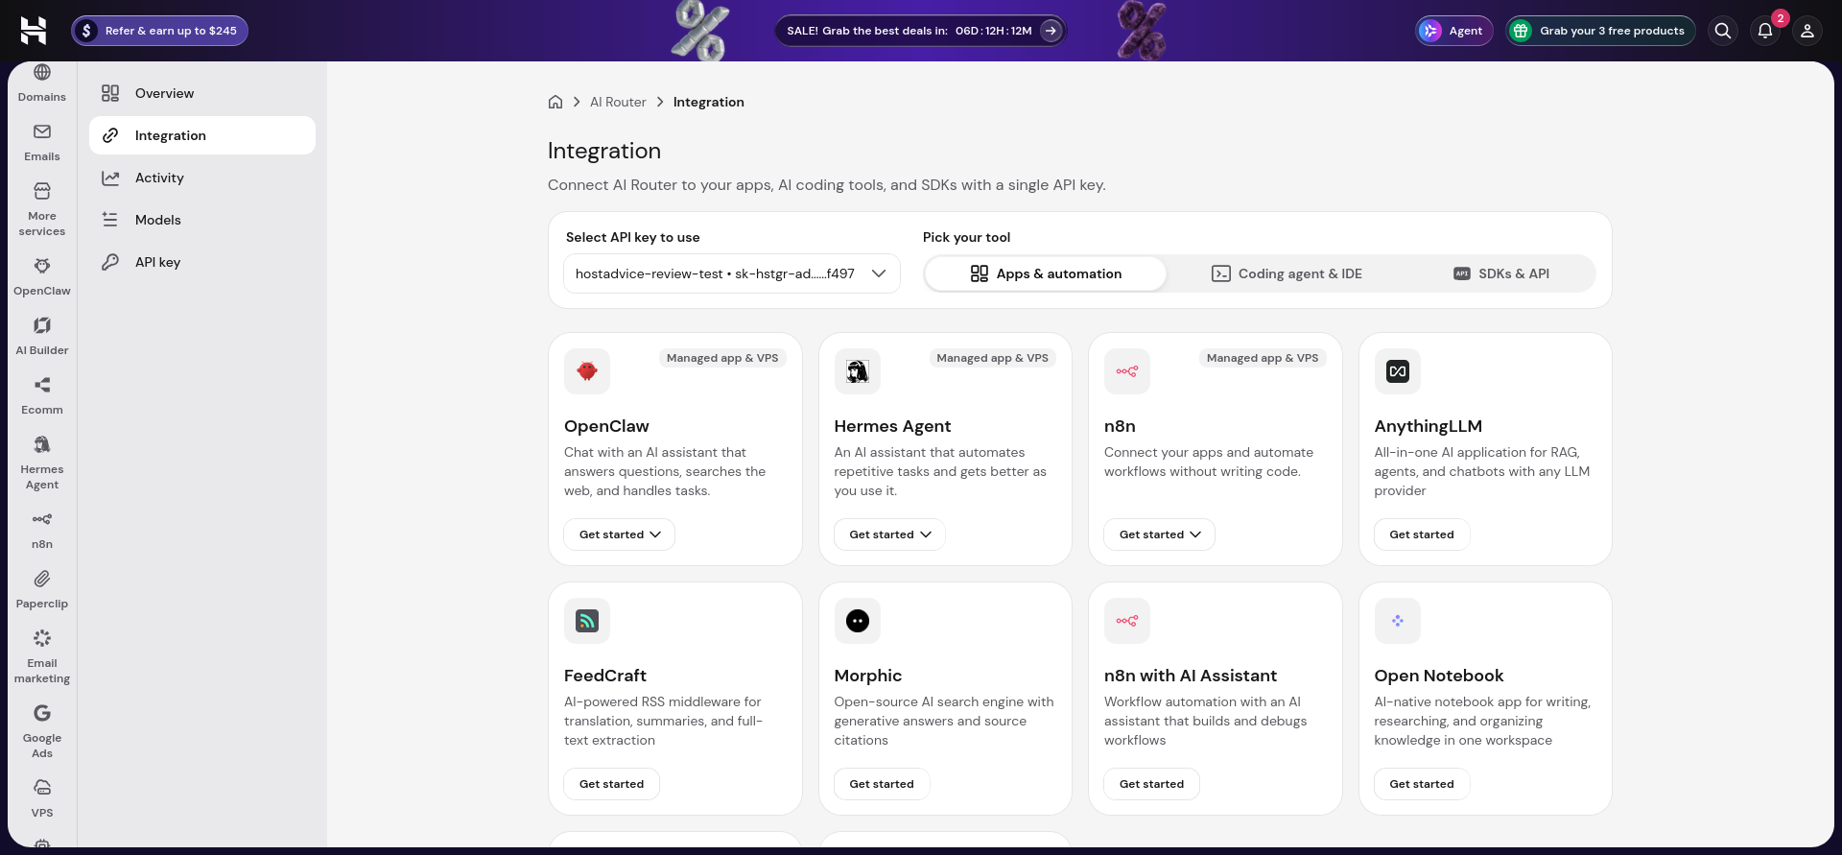The width and height of the screenshot is (1842, 855).
Task: Expand n8n Get started dropdown
Action: pyautogui.click(x=1160, y=534)
